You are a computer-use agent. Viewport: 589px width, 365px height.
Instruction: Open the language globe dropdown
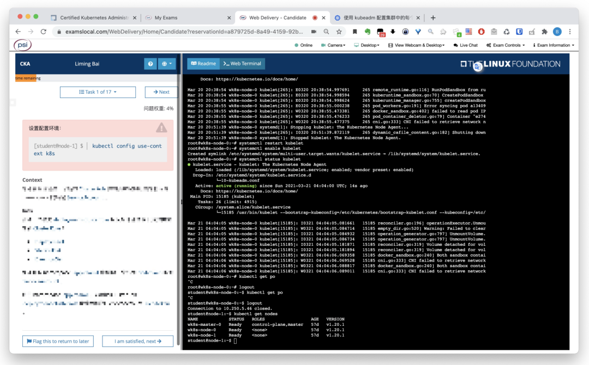point(166,64)
